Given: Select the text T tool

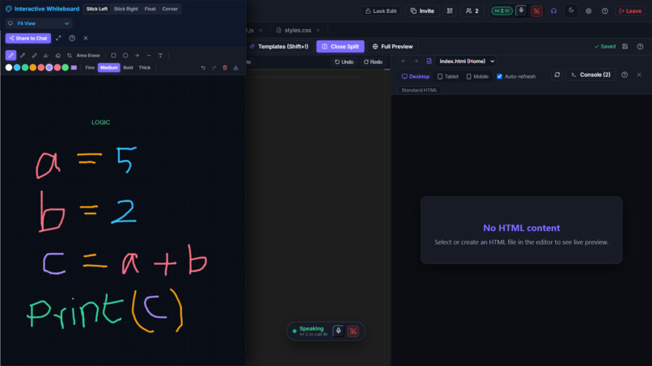Looking at the screenshot, I should pyautogui.click(x=160, y=55).
